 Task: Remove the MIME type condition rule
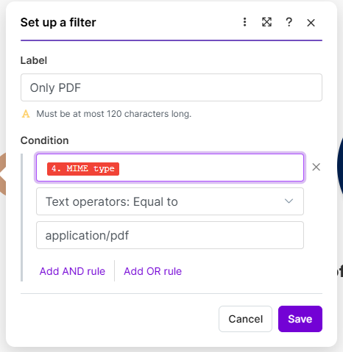click(x=316, y=167)
